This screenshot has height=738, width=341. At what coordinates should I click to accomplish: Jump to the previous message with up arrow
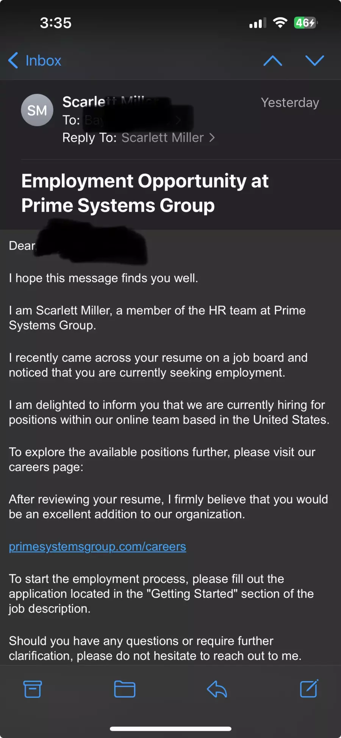(x=273, y=61)
